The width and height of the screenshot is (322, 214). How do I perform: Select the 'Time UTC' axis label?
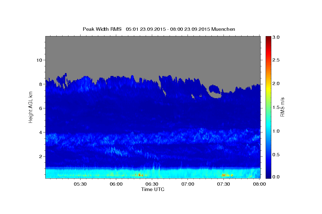click(153, 189)
